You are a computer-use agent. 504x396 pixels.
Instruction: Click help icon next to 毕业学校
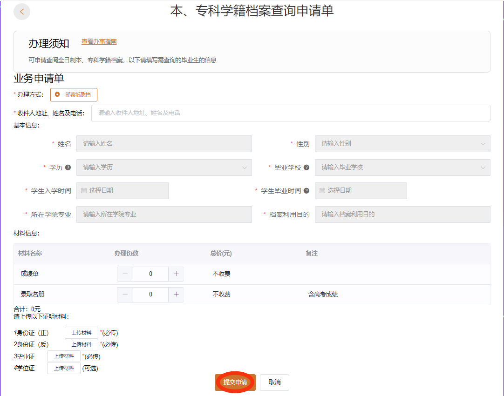pos(306,168)
